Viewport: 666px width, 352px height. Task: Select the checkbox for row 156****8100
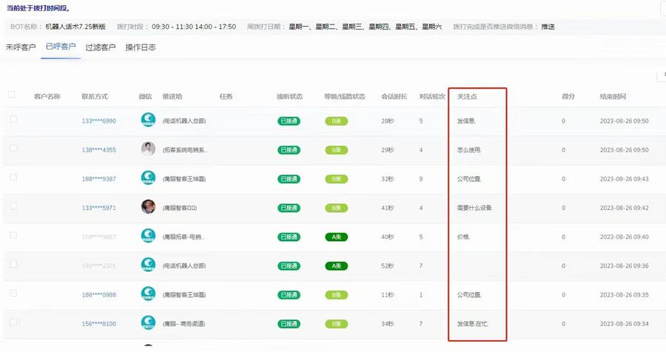pyautogui.click(x=13, y=322)
